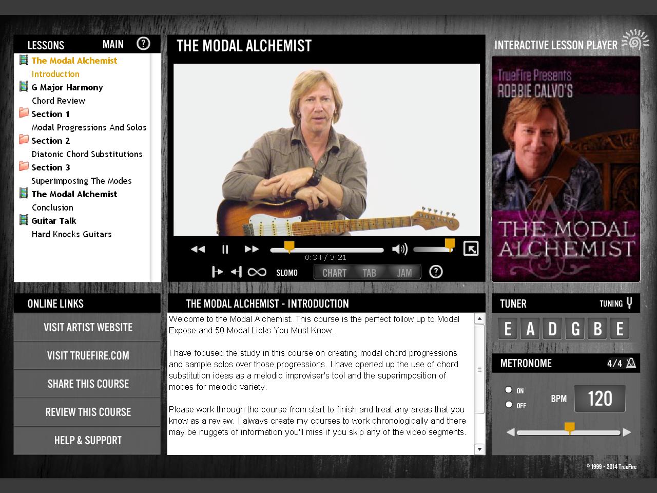Viewport: 657px width, 493px height.
Task: Play B string tuner note
Action: tap(597, 329)
